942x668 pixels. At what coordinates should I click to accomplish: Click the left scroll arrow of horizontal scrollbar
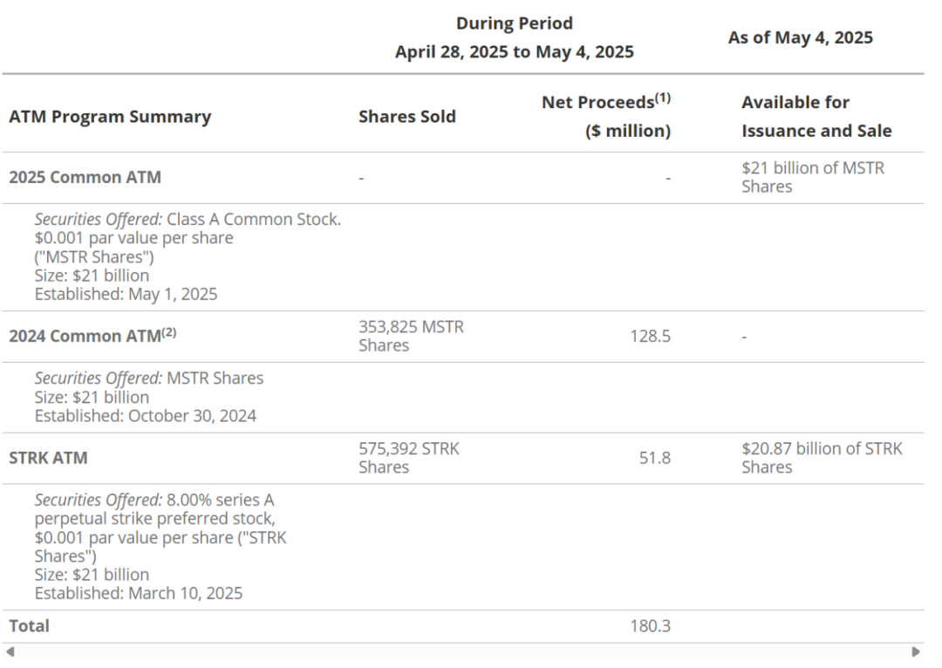pos(10,651)
